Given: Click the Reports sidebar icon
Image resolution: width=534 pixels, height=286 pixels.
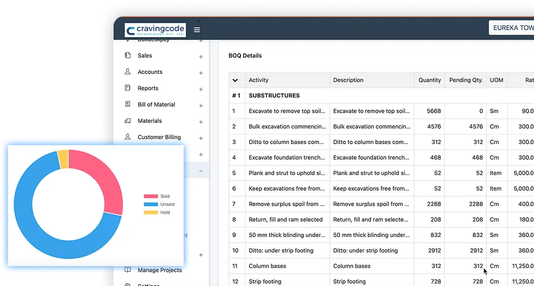Looking at the screenshot, I should point(128,88).
